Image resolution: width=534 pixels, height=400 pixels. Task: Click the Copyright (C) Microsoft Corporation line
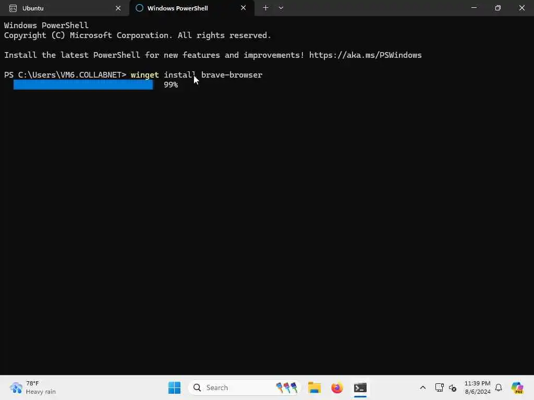pyautogui.click(x=138, y=35)
